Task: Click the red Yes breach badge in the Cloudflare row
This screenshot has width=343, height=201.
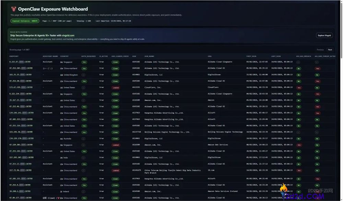Action: [299, 87]
